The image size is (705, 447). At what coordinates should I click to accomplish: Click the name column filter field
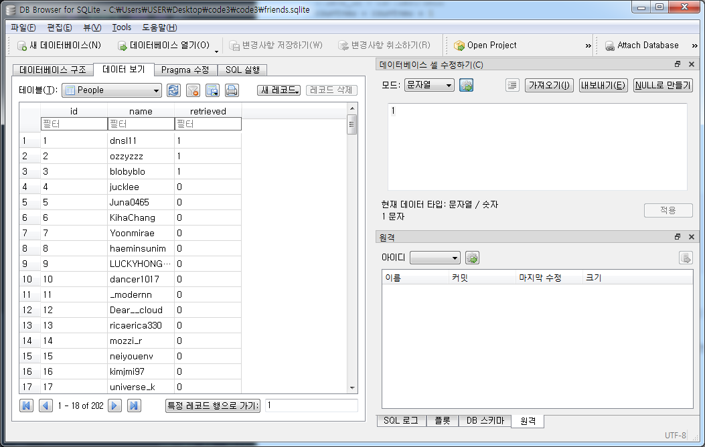coord(141,124)
